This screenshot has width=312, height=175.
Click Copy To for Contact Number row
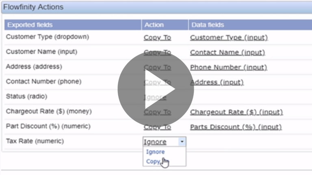click(157, 82)
